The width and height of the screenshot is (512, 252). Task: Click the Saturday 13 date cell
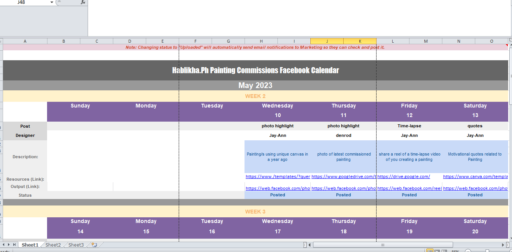pyautogui.click(x=475, y=115)
